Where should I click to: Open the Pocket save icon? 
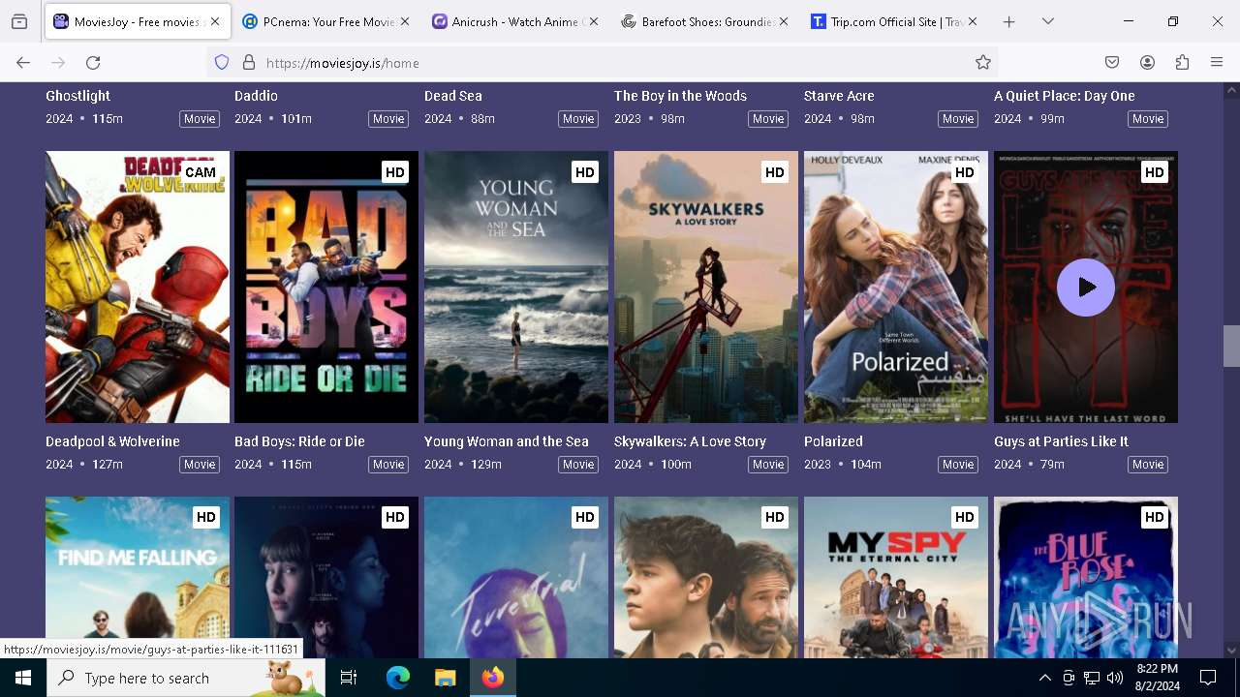click(x=1112, y=62)
